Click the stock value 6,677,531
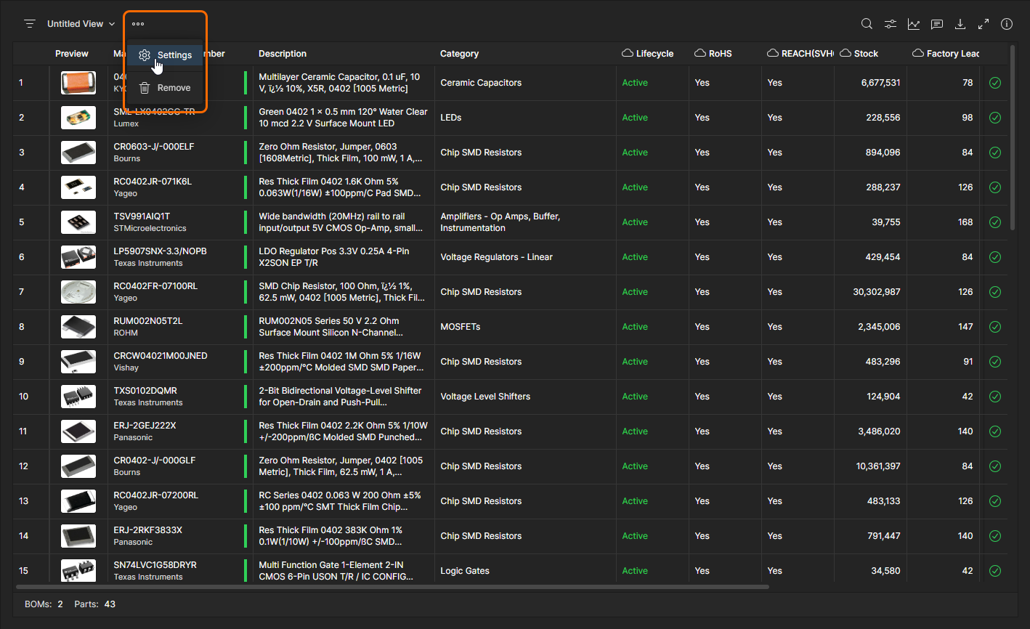The height and width of the screenshot is (629, 1030). pos(881,83)
